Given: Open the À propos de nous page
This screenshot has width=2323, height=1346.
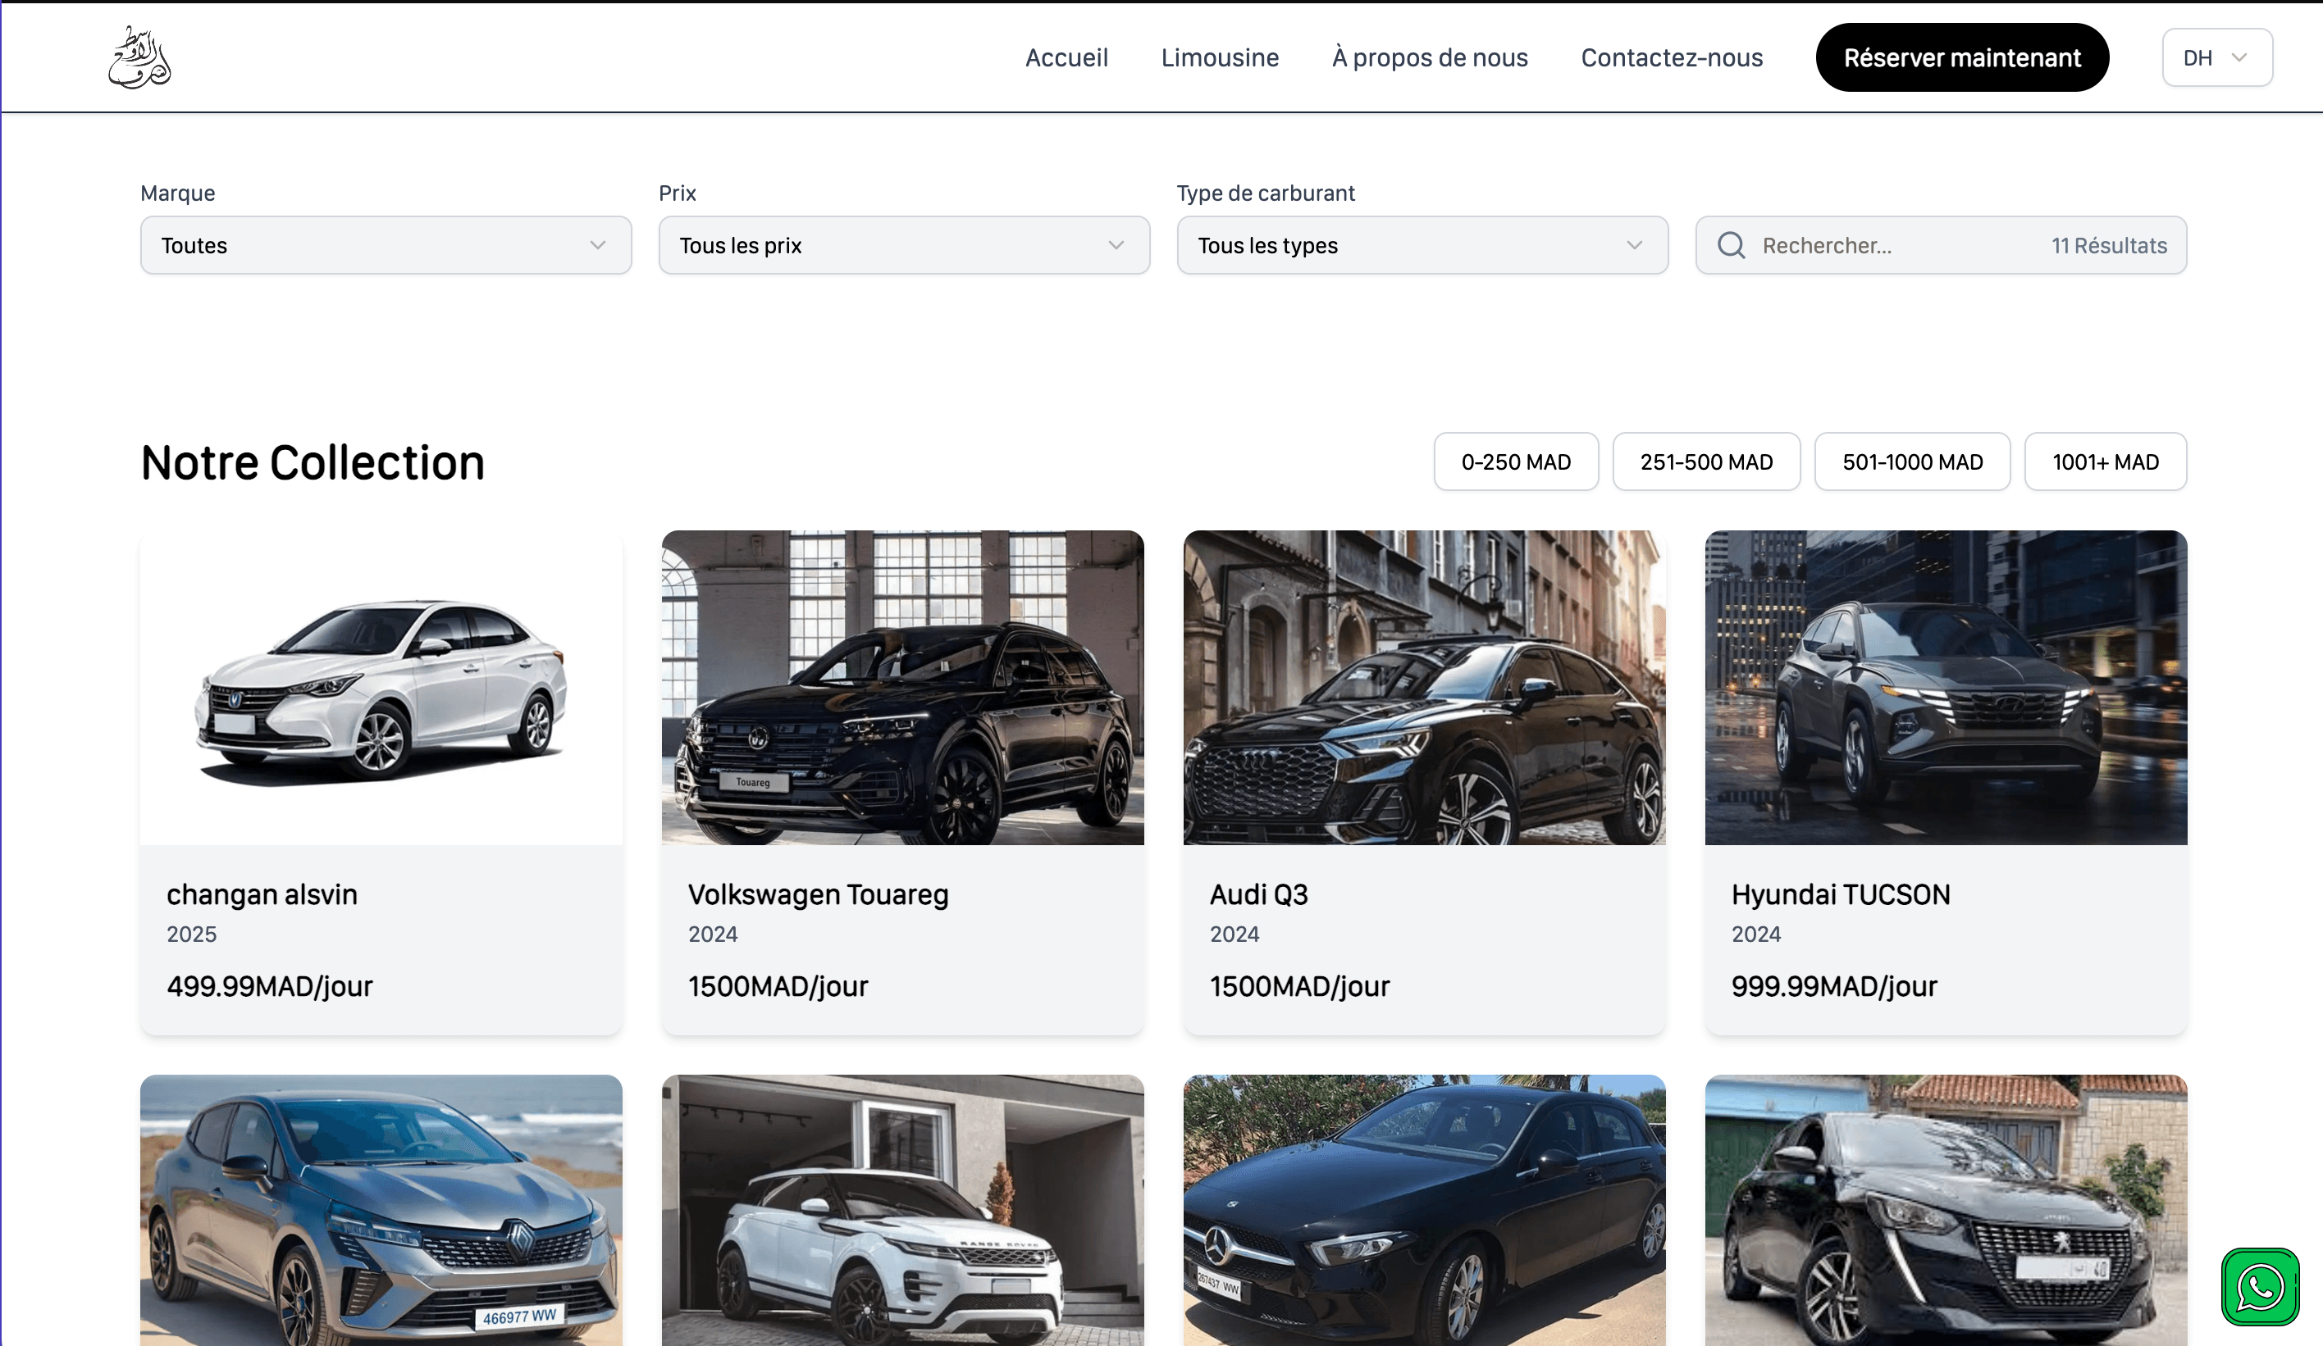Looking at the screenshot, I should pyautogui.click(x=1429, y=57).
